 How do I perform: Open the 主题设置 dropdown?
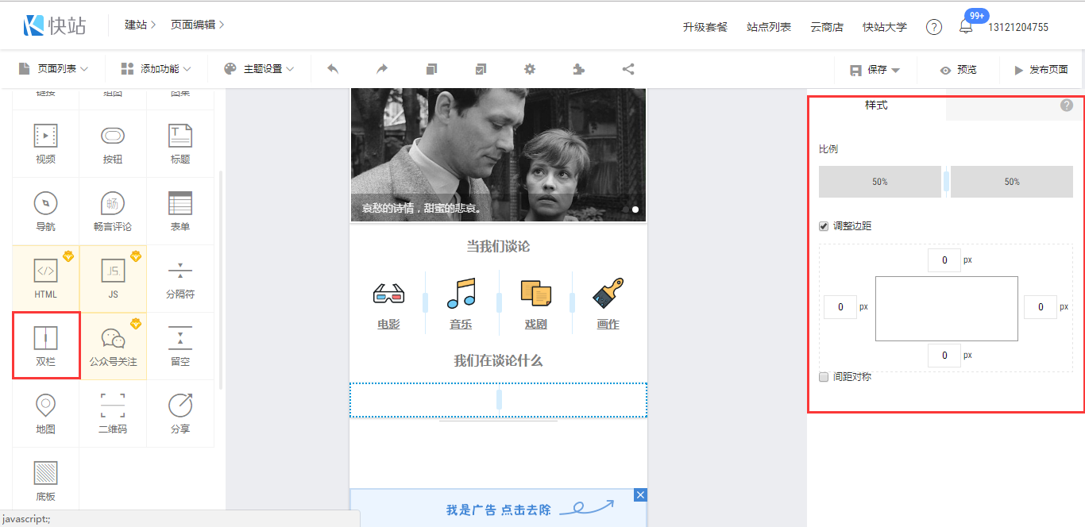259,69
